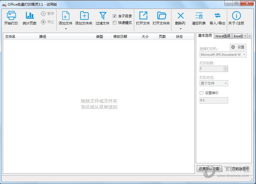The height and width of the screenshot is (184, 256).
Task: Sort by the 文件名 column header
Action: click(x=21, y=36)
